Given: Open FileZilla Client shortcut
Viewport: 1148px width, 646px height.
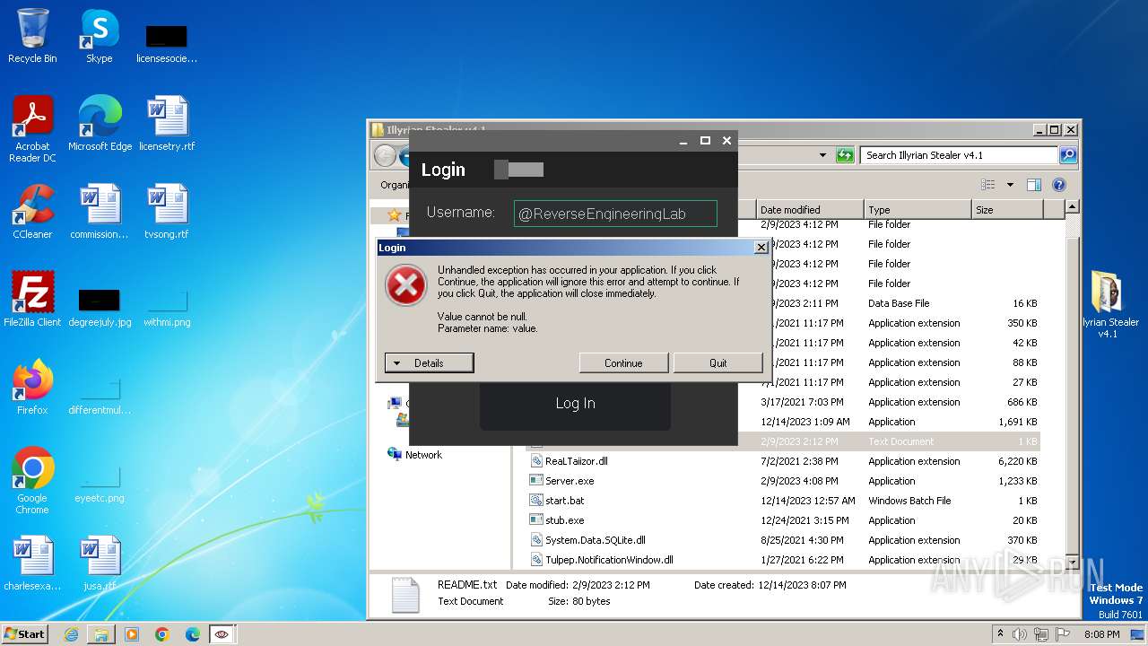Looking at the screenshot, I should pyautogui.click(x=32, y=300).
